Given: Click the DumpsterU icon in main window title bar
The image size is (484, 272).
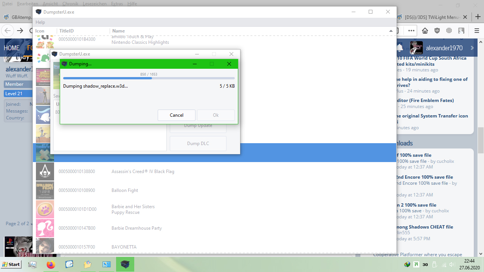Looking at the screenshot, I should click(x=39, y=12).
